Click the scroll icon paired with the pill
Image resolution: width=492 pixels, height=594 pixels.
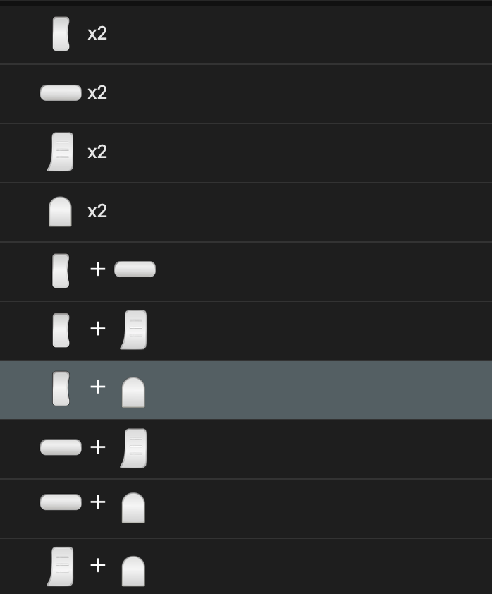[x=134, y=448]
